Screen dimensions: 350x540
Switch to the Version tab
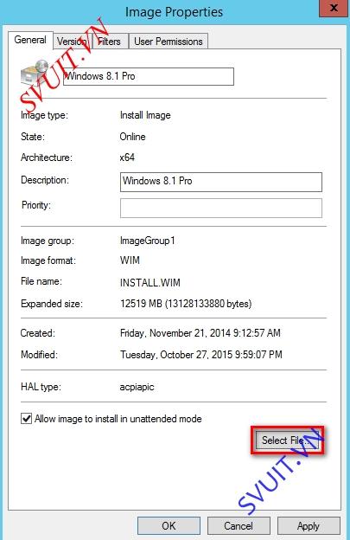pyautogui.click(x=73, y=42)
